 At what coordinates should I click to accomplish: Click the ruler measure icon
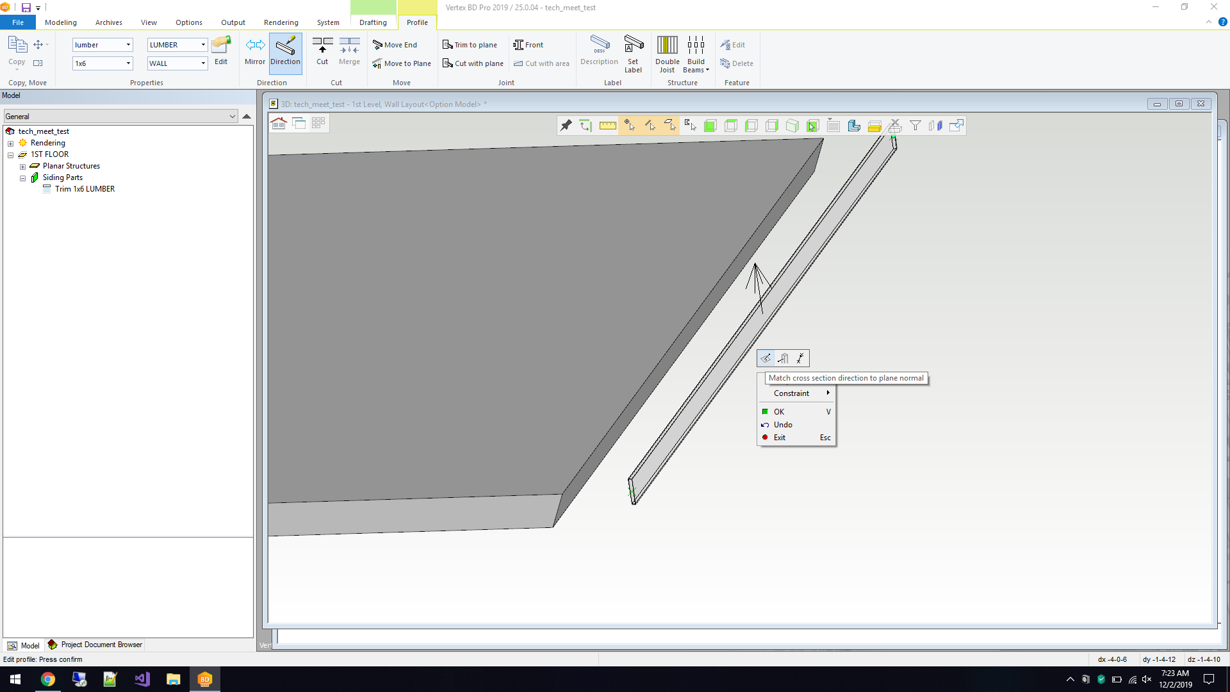coord(607,126)
